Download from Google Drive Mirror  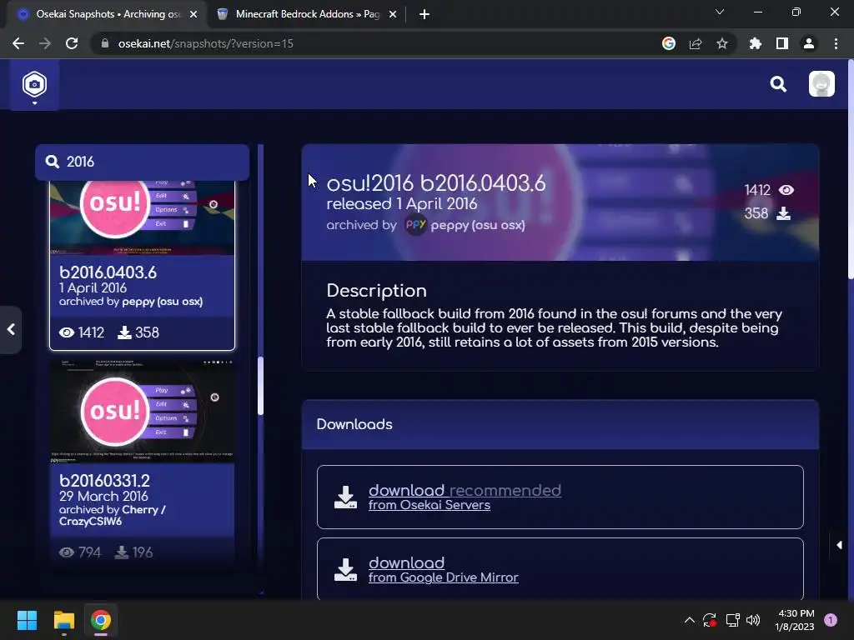(x=560, y=568)
